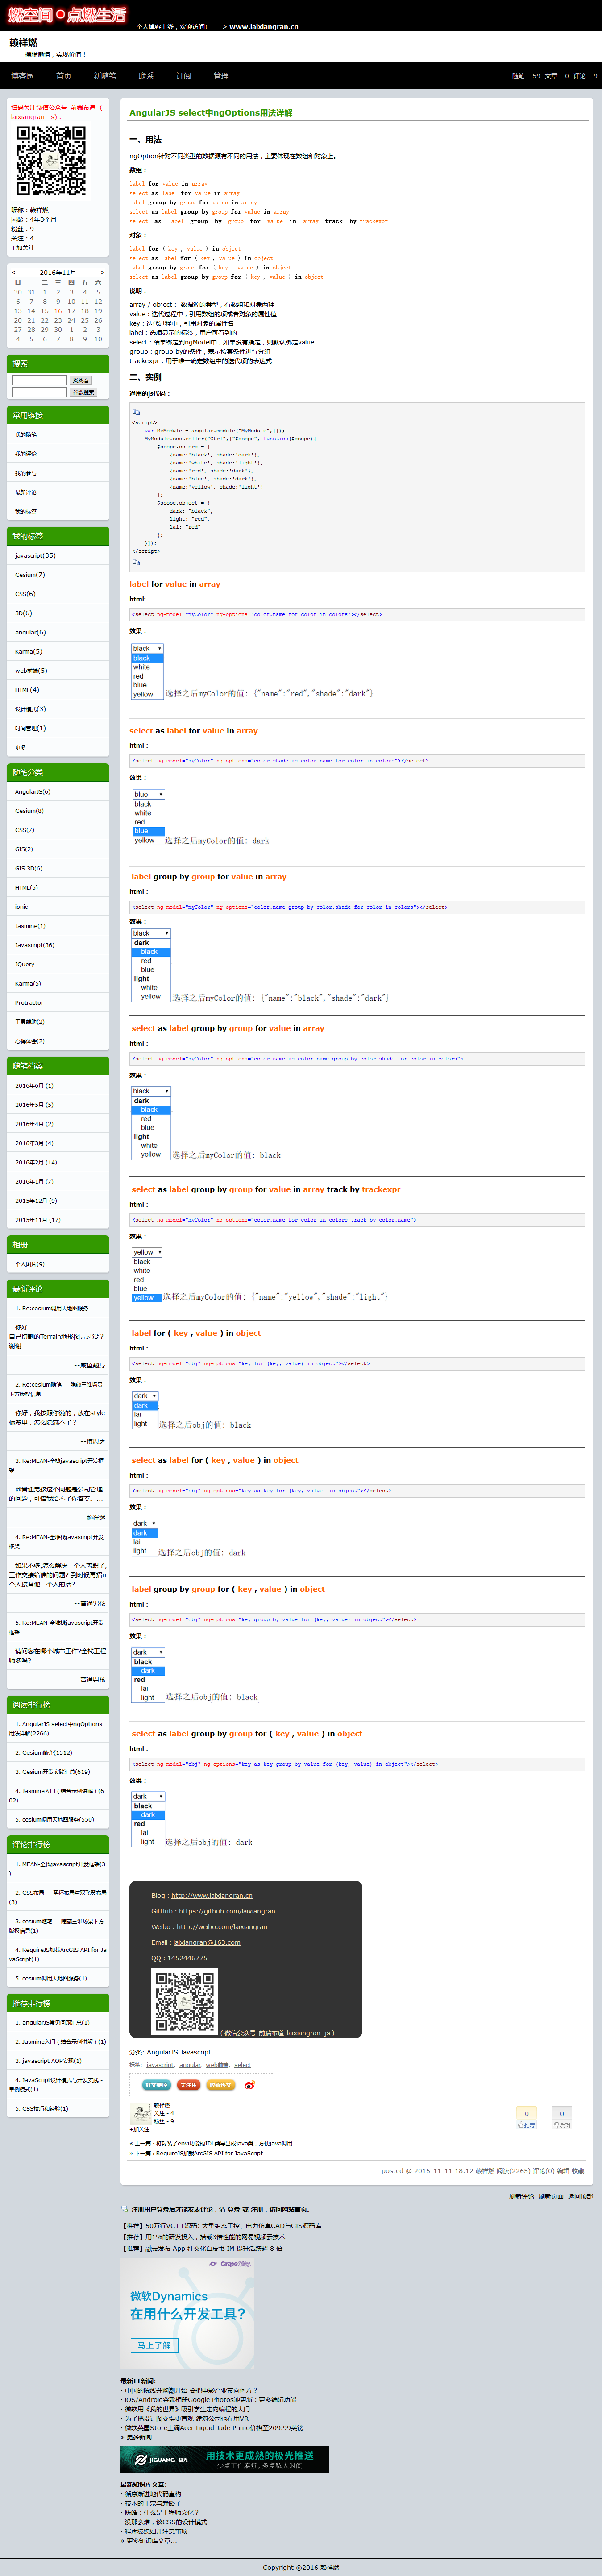The image size is (602, 2576).
Task: Open the http://www.laixiangran.cn blog link
Action: tap(211, 1895)
